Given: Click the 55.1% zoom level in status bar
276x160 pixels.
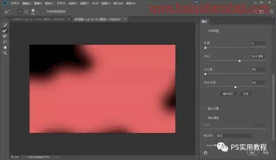Looking at the screenshot, I should [x=15, y=157].
